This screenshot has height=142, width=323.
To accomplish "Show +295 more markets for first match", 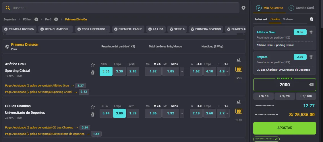I will 239,78.
